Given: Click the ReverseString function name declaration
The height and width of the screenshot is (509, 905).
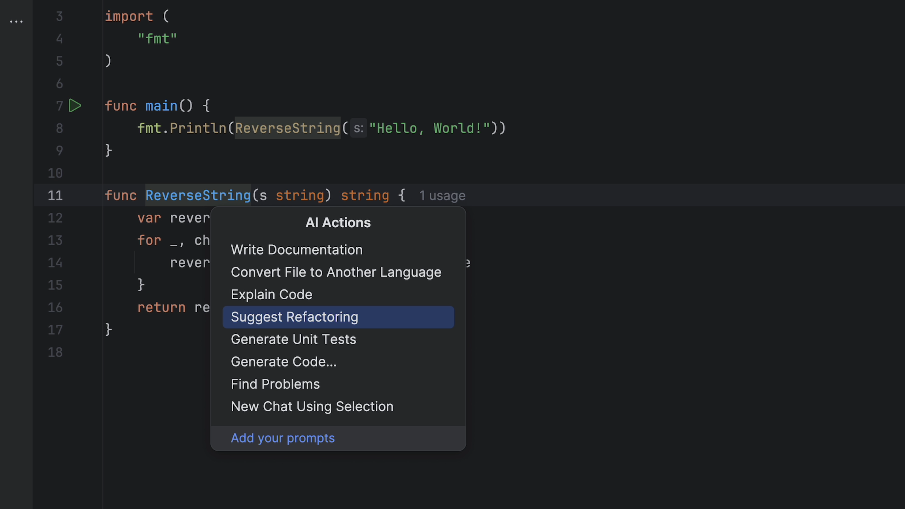Looking at the screenshot, I should pyautogui.click(x=198, y=195).
